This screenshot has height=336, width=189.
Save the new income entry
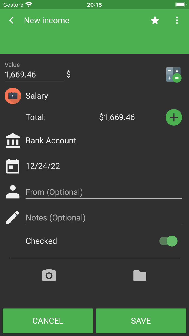tap(141, 321)
